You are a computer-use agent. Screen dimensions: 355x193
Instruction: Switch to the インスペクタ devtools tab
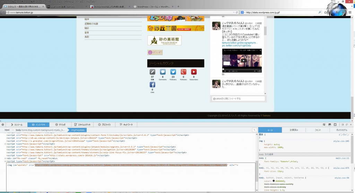click(38, 125)
